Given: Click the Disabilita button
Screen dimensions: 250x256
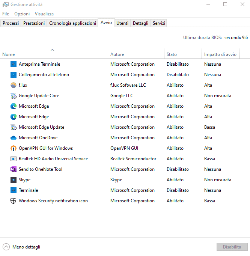Looking at the screenshot, I should 232,247.
